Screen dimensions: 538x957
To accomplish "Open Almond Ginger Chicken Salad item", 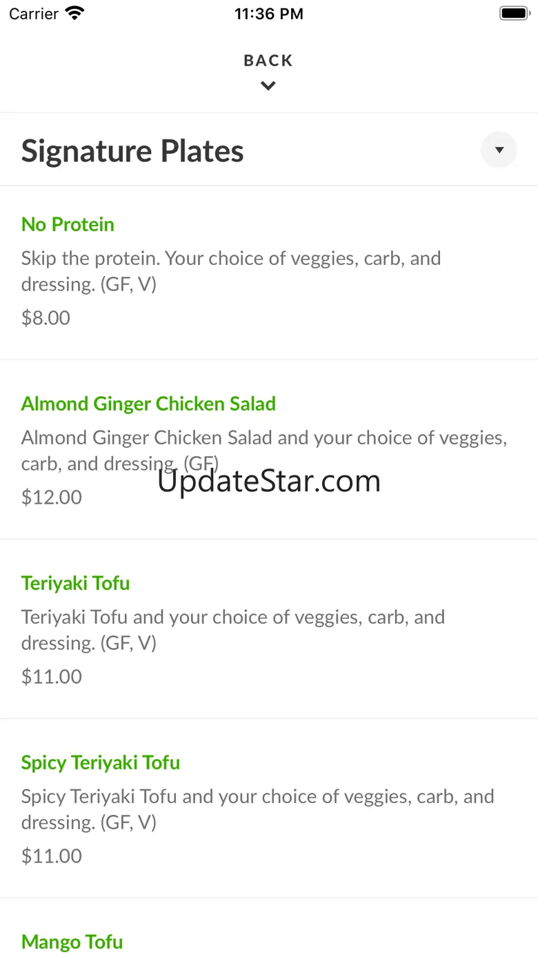I will tap(148, 404).
